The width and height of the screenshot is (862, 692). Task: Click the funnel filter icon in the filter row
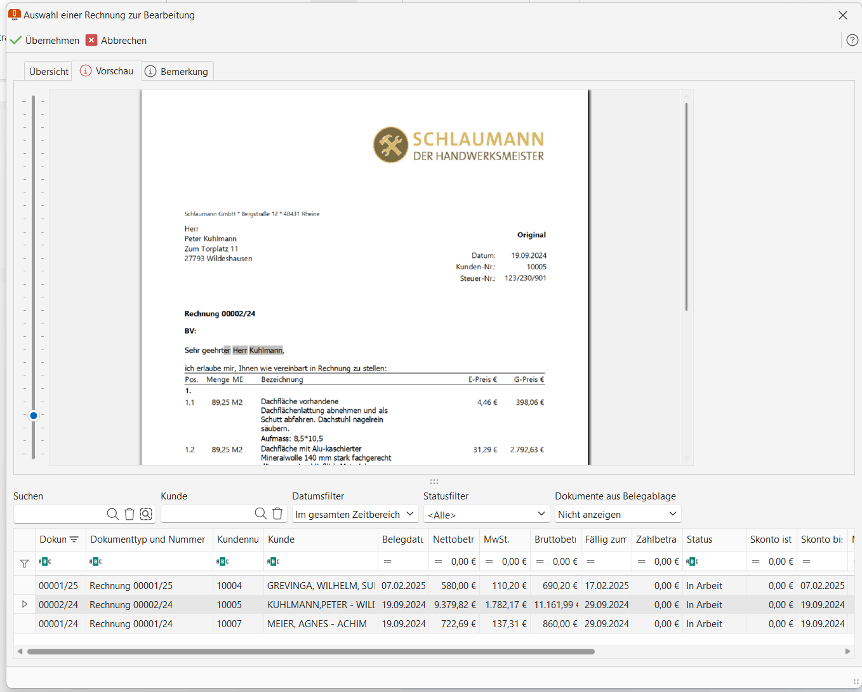coord(24,563)
